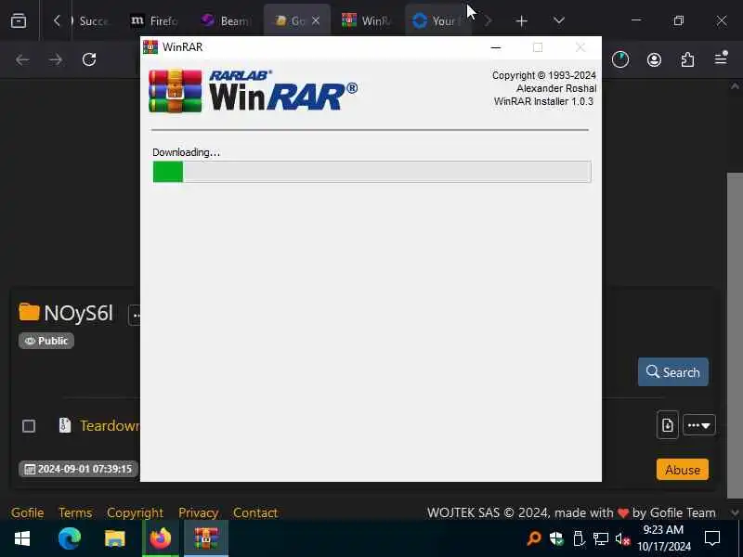Click the Search button on Gofile
The width and height of the screenshot is (743, 557).
pyautogui.click(x=672, y=372)
